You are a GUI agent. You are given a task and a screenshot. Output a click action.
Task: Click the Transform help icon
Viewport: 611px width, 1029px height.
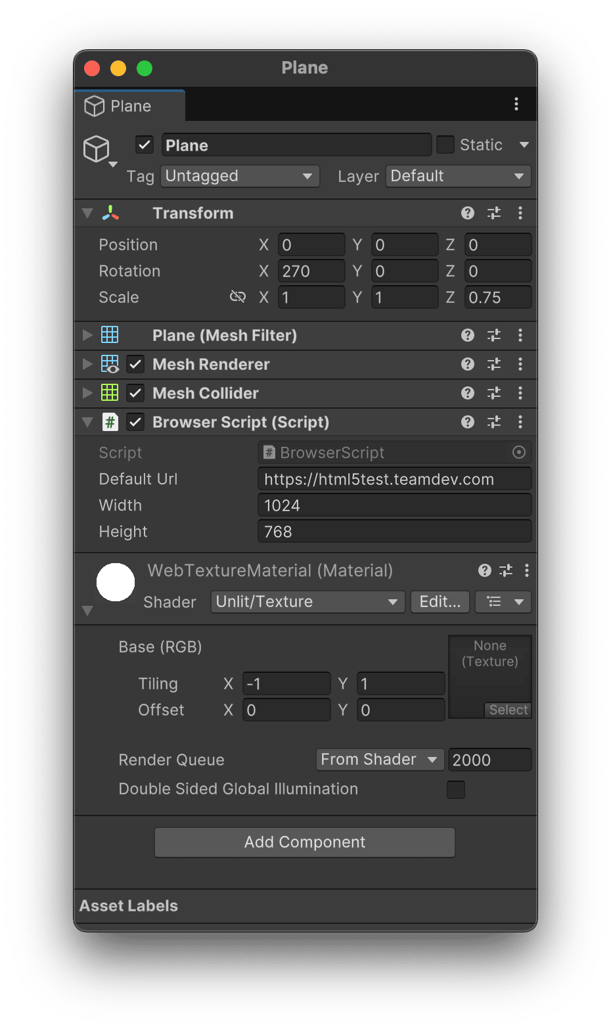click(x=467, y=212)
